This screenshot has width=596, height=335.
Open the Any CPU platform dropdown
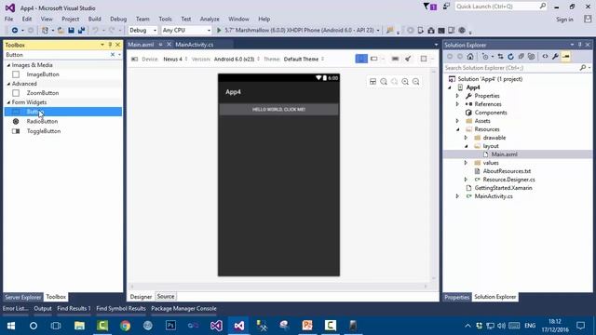coord(186,30)
